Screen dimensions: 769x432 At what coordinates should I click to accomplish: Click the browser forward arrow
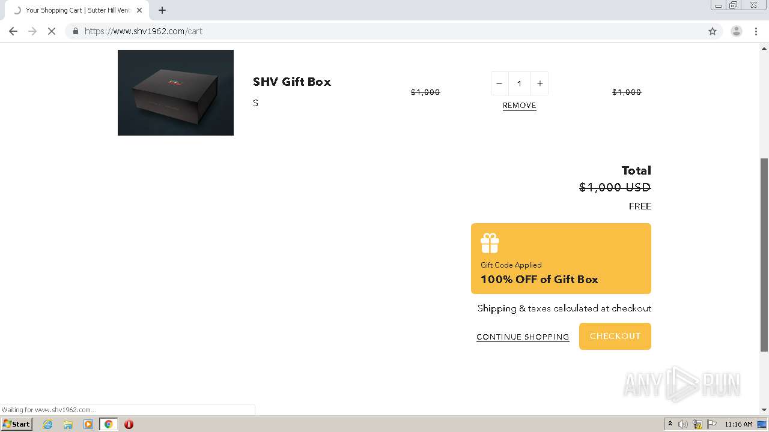[x=32, y=31]
